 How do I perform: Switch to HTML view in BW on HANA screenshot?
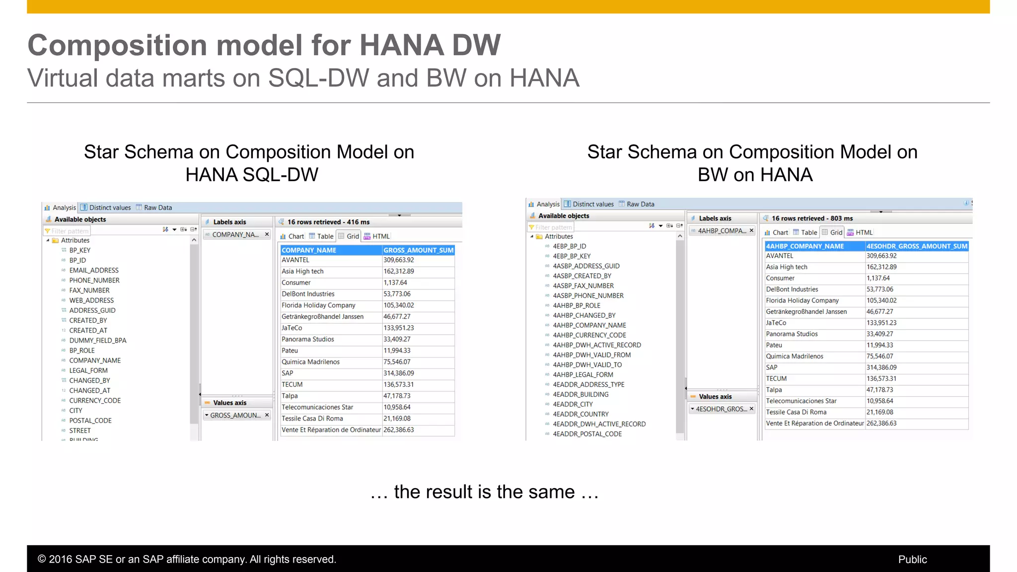(x=860, y=232)
